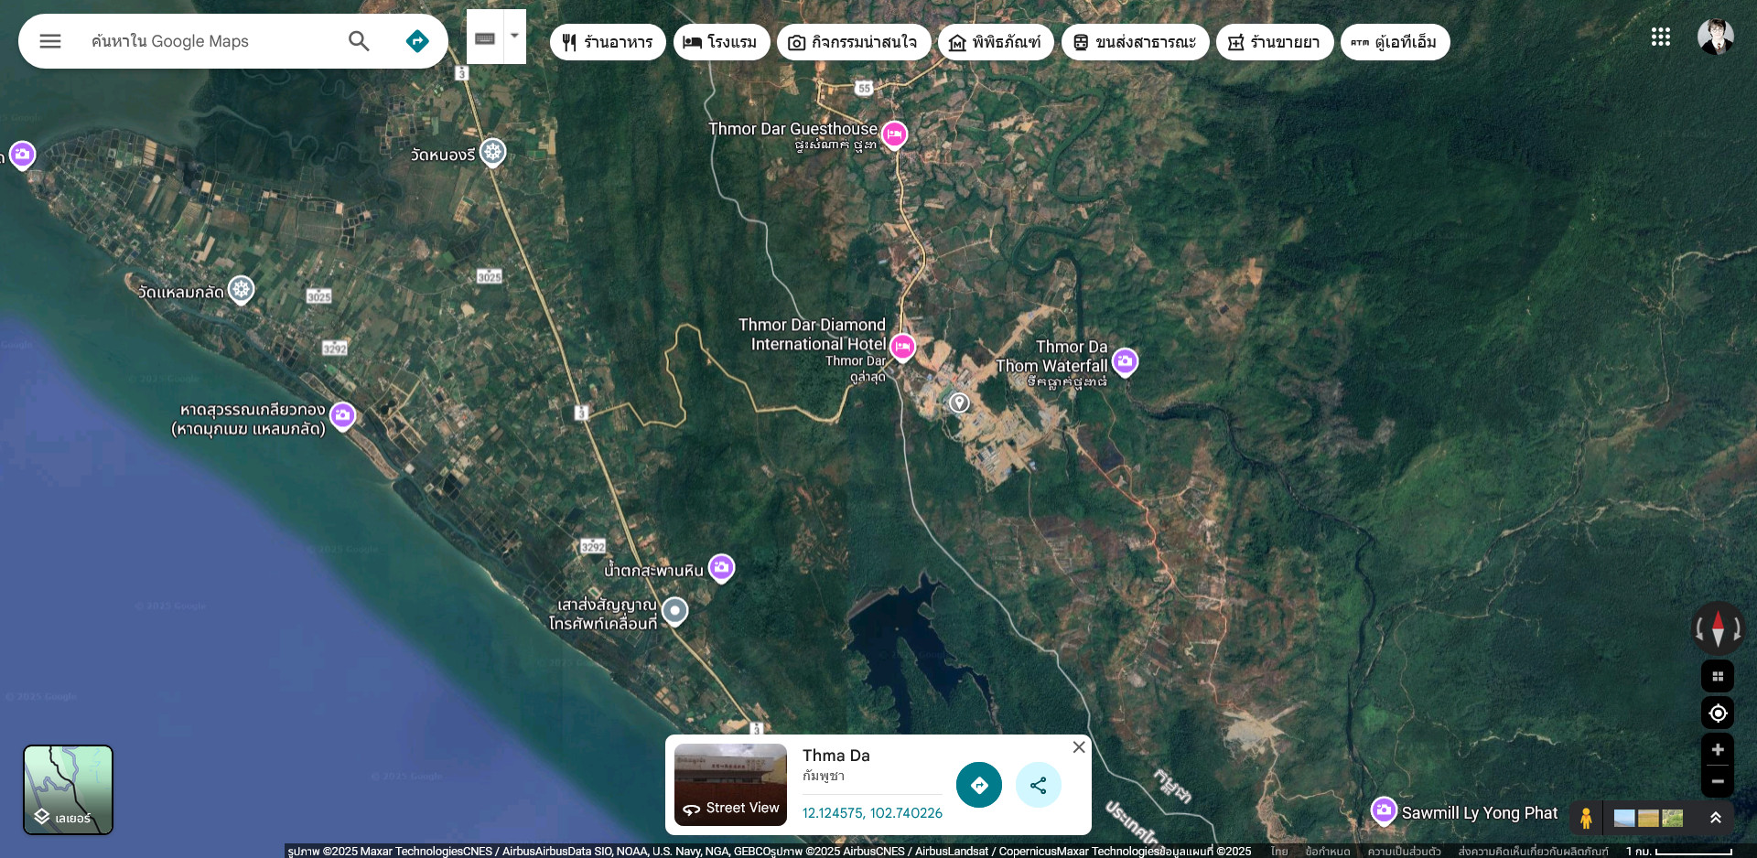Filter map by hotels chip
Viewport: 1757px width, 858px height.
pos(721,42)
